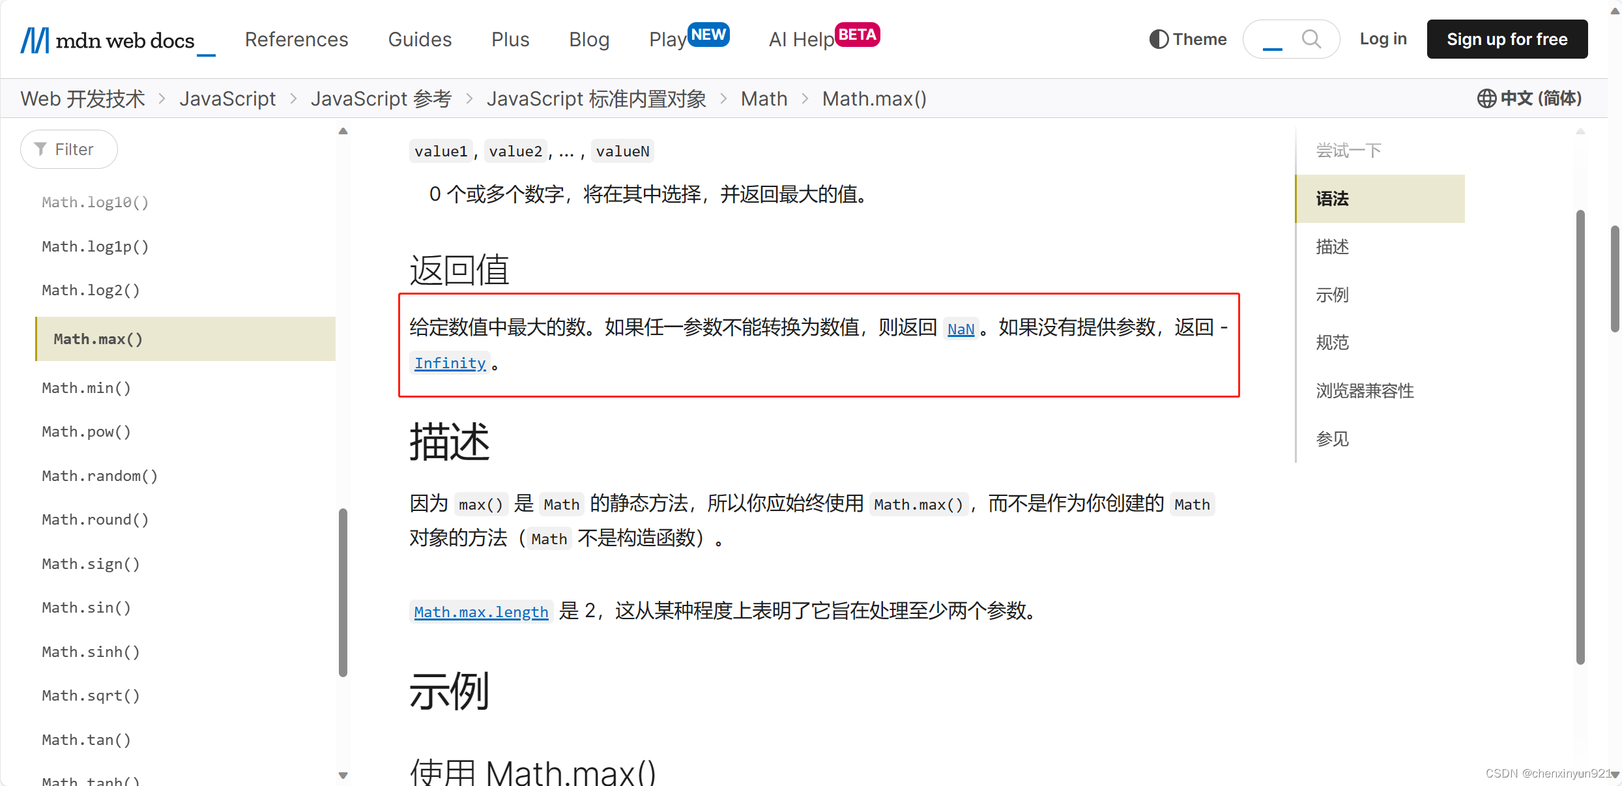This screenshot has width=1622, height=786.
Task: Expand Math.random() in sidebar list
Action: coord(98,474)
